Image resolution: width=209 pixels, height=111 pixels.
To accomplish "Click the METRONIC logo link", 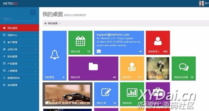I will [x=11, y=4].
